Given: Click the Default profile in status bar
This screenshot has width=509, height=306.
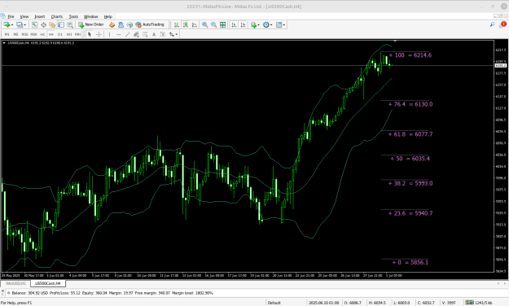Looking at the screenshot, I should 274,303.
